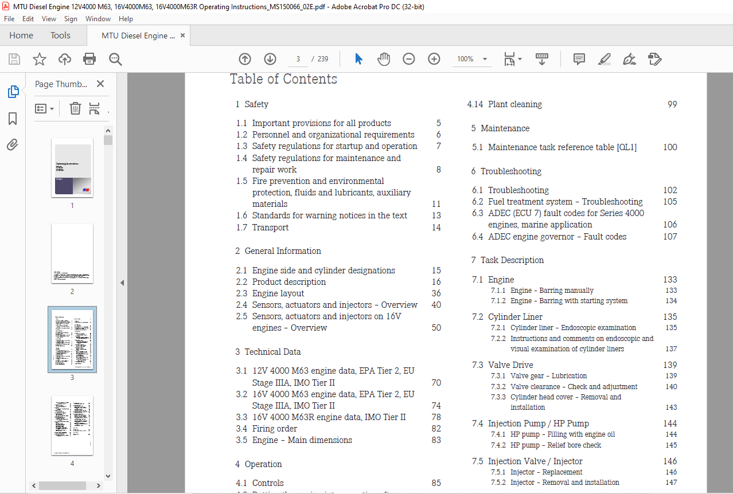
Task: Open '4.1 Controls' entry
Action: [x=338, y=483]
